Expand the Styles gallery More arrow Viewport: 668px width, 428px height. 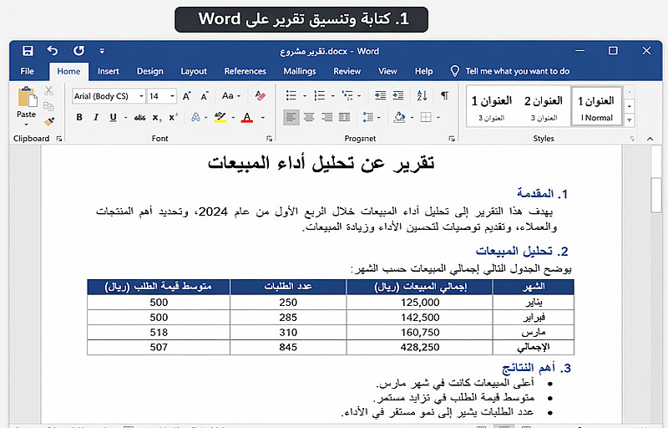[630, 120]
